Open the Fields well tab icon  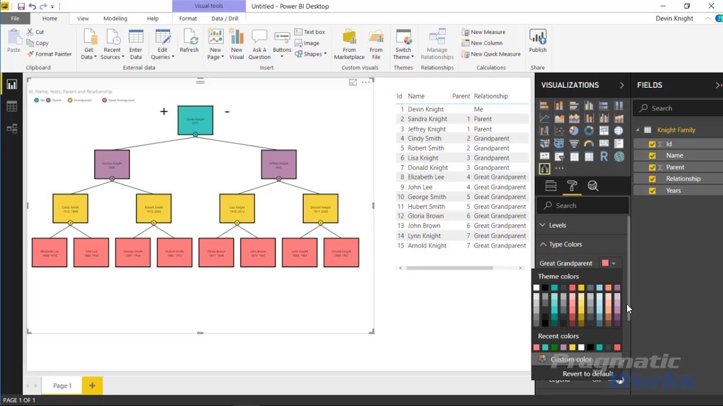551,186
